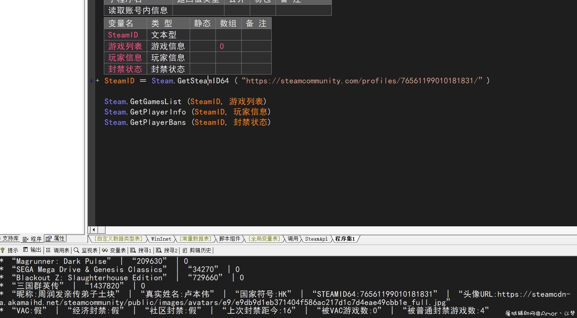Switch to the 搜寻1 search results tab
Viewport: 577px width, 318px height.
(141, 250)
